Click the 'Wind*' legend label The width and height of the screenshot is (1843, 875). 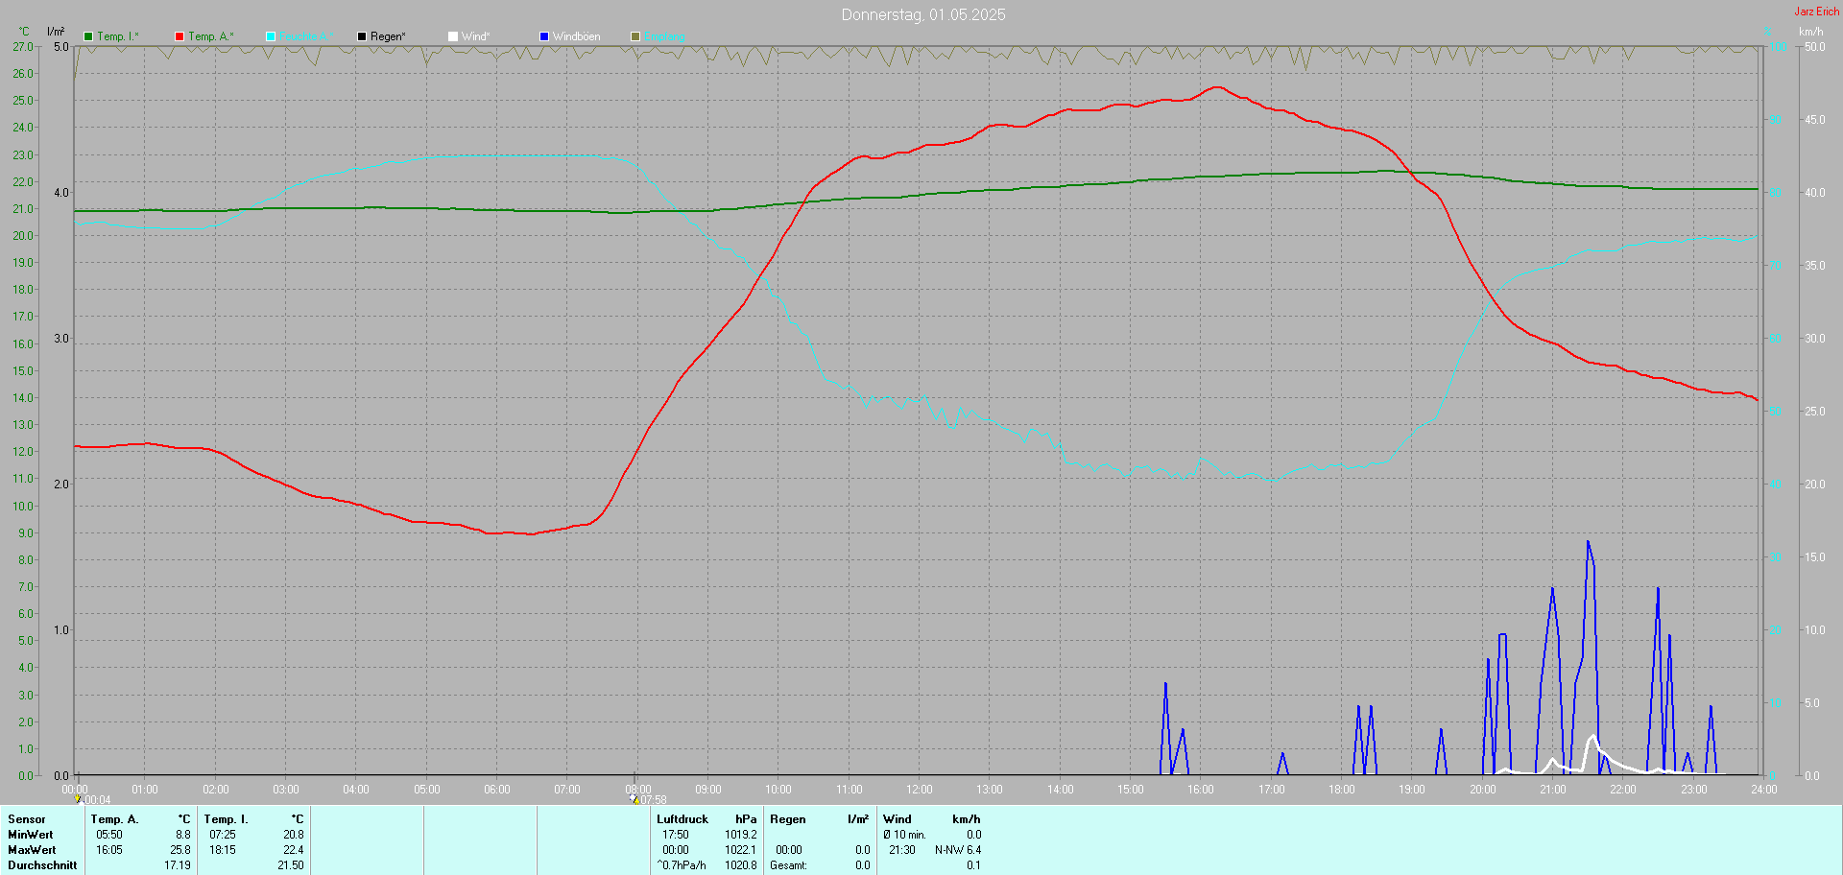point(475,36)
